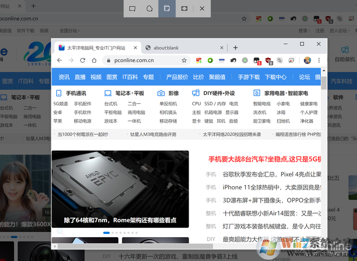The height and width of the screenshot is (261, 357).
Task: Choose fullscreen snip mode
Action: coord(184,9)
